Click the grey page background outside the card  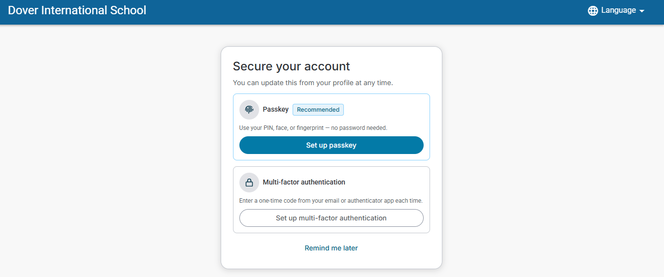coord(108,148)
